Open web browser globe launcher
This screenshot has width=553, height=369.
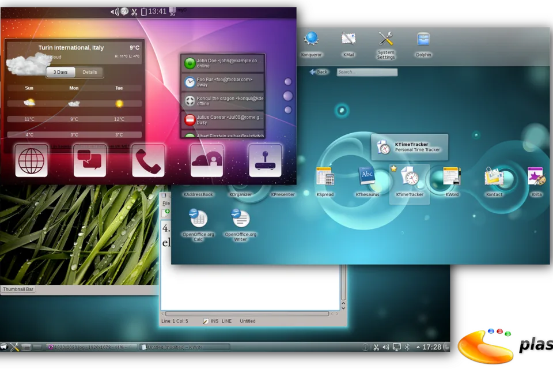[31, 161]
